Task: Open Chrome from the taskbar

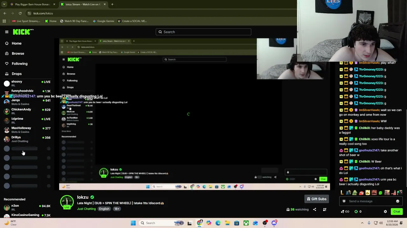Action: pos(199,223)
